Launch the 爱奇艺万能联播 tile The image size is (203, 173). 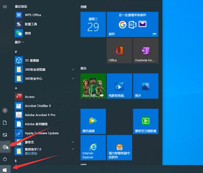pyautogui.click(x=146, y=121)
